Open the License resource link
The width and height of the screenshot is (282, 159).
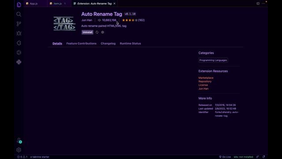tap(203, 85)
